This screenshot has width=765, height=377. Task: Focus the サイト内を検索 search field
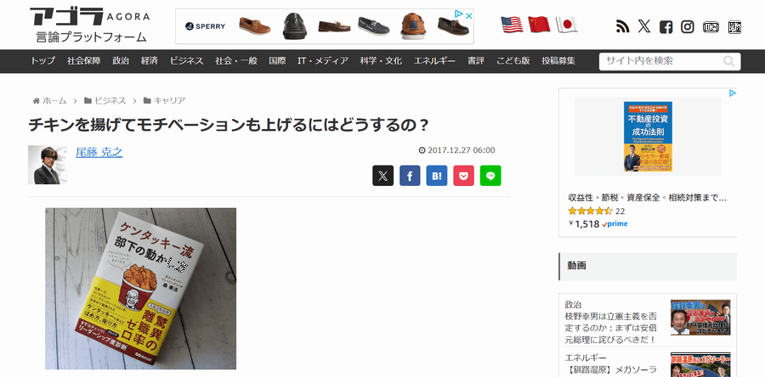(x=662, y=61)
